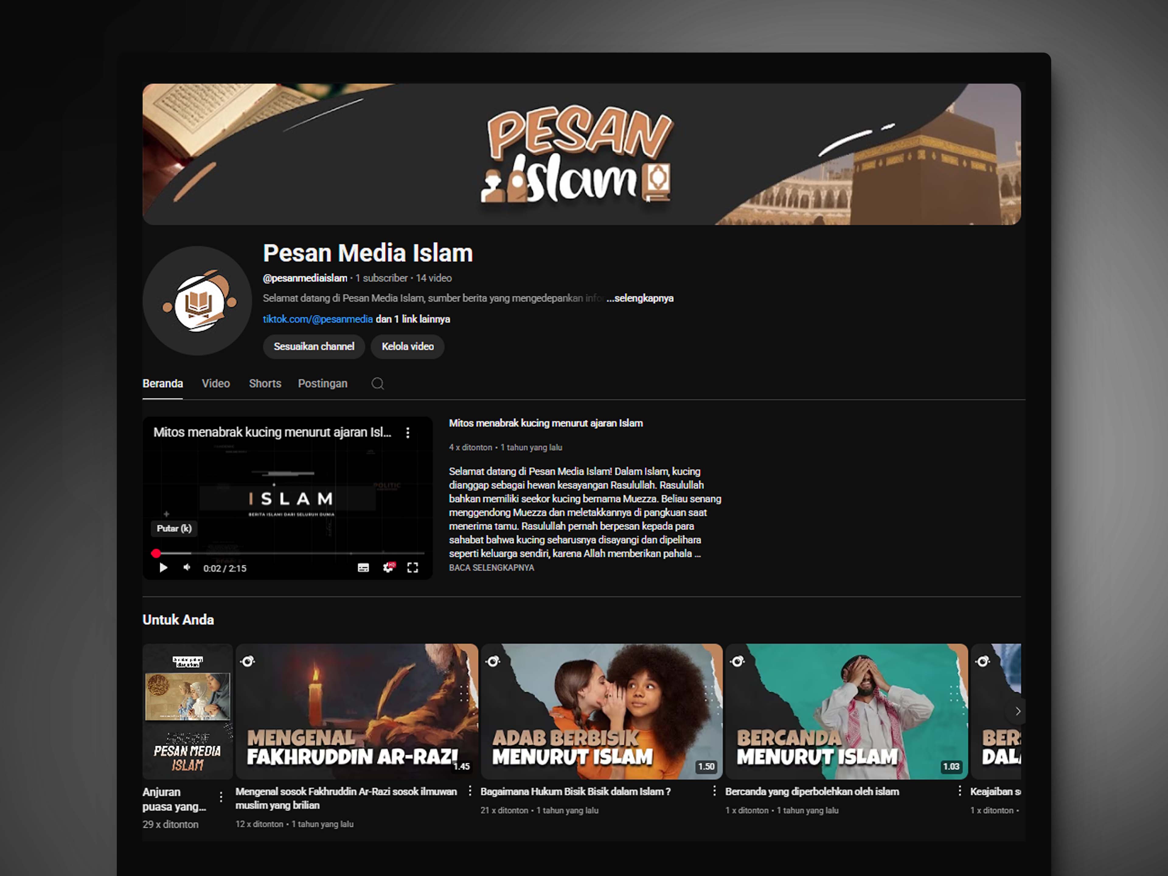Open options for Bisik Bisik video

[714, 791]
